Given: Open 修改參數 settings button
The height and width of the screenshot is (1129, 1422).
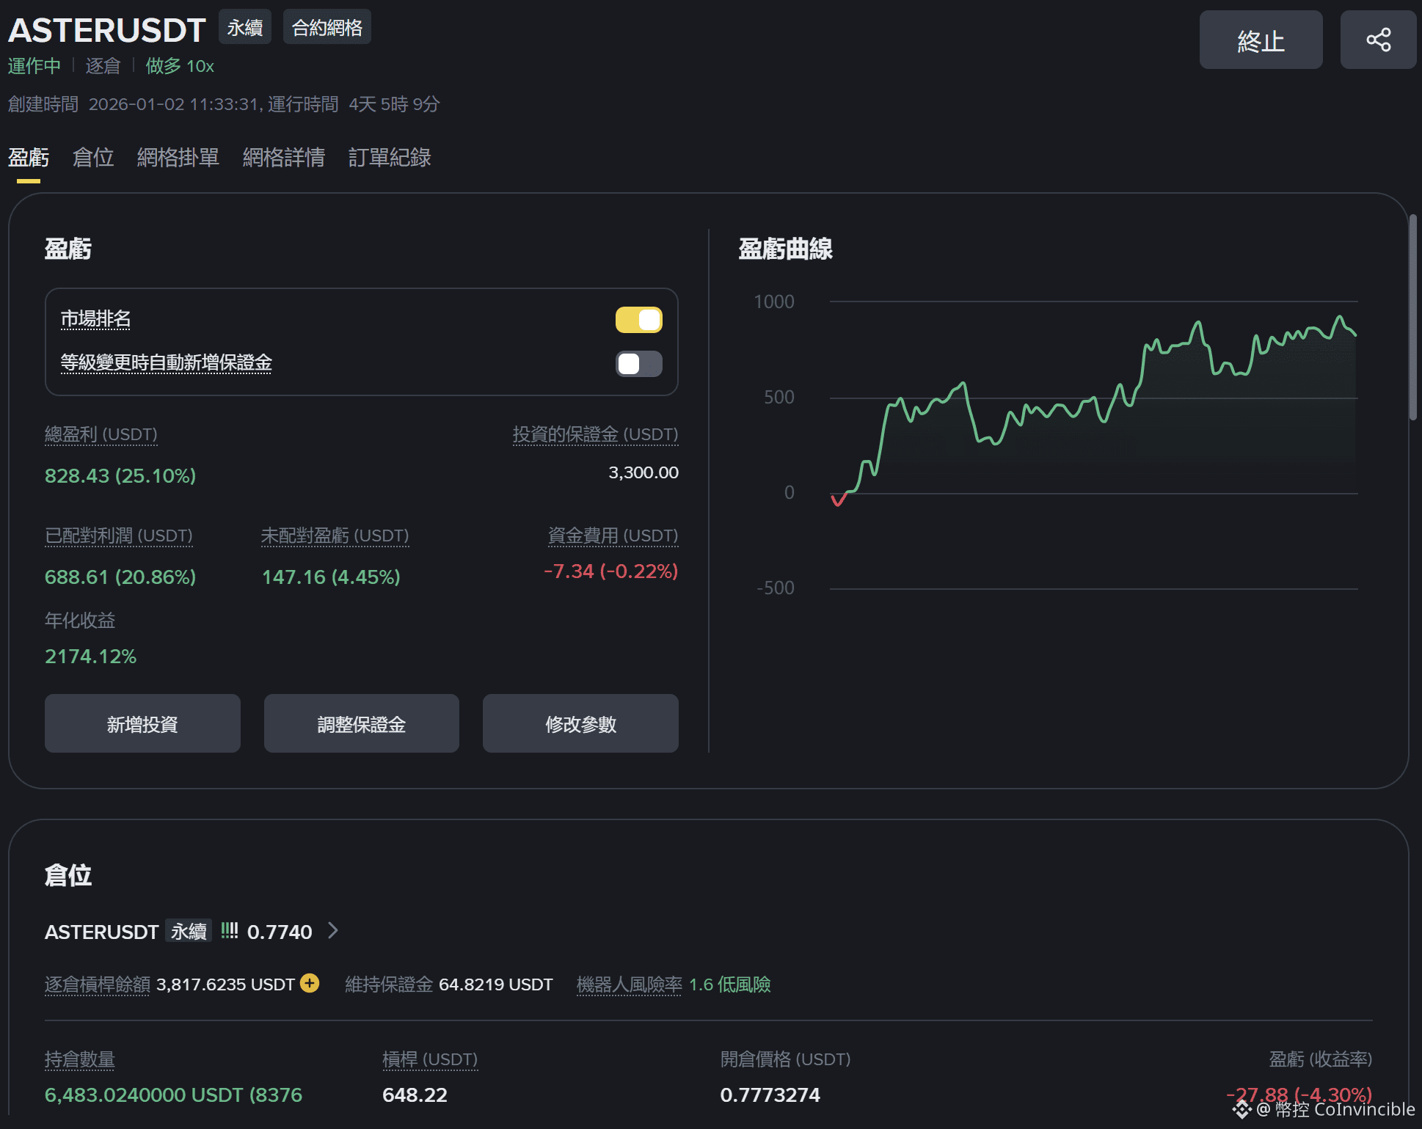Looking at the screenshot, I should (x=580, y=724).
